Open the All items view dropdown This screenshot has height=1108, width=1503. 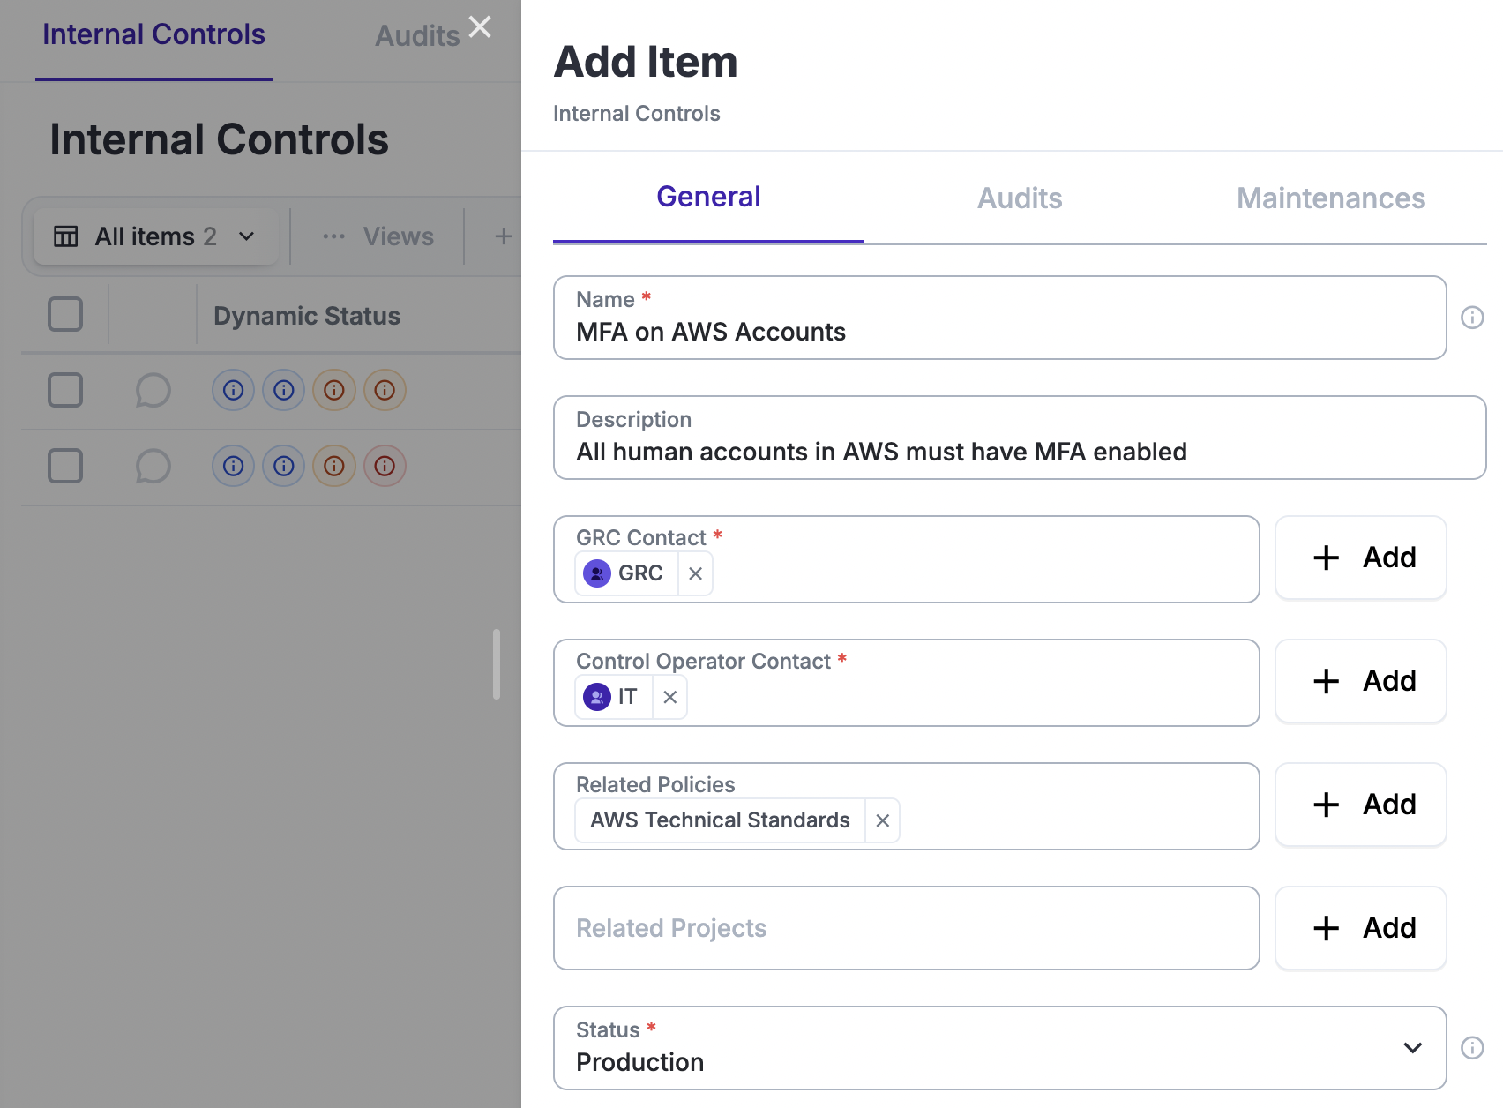click(155, 236)
